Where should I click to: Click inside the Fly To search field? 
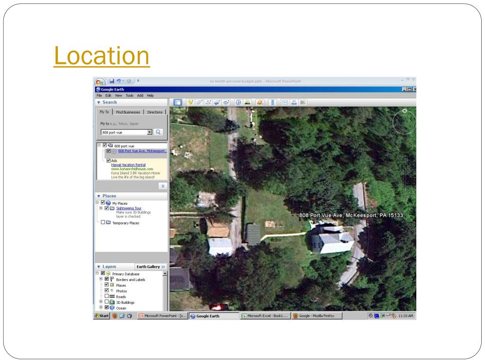[x=124, y=133]
